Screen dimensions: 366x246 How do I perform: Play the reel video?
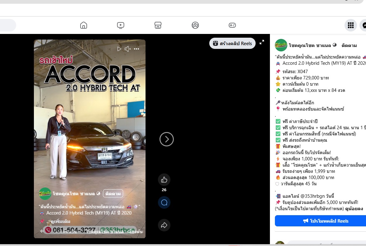[x=119, y=49]
